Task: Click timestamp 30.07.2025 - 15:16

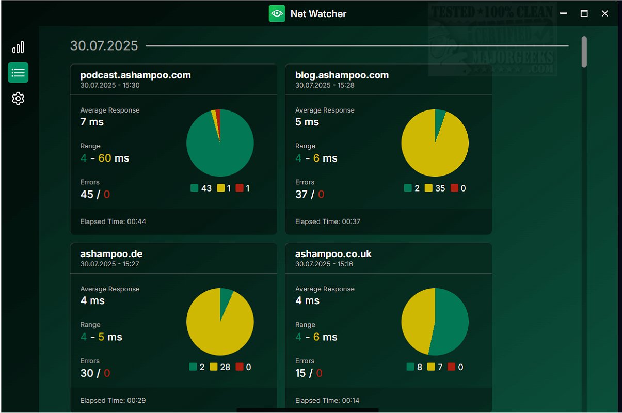Action: pyautogui.click(x=324, y=264)
